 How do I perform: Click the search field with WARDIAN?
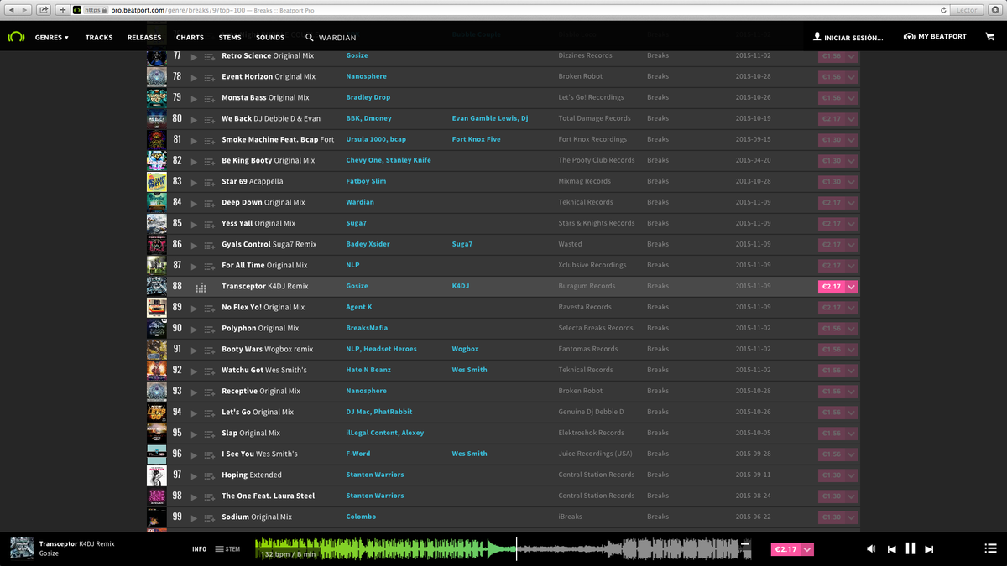tap(337, 38)
